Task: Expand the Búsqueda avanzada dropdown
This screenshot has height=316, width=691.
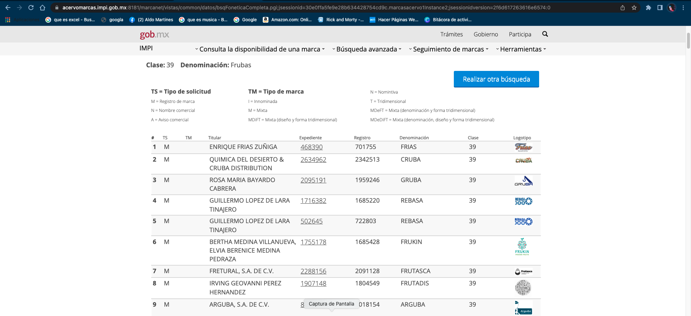Action: 367,49
